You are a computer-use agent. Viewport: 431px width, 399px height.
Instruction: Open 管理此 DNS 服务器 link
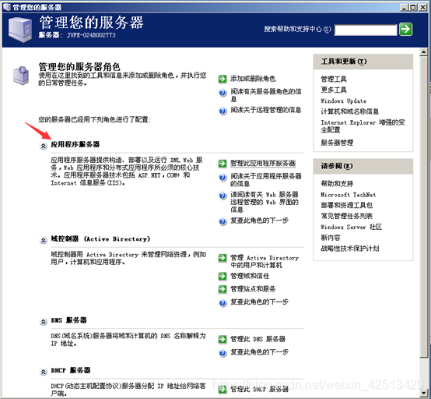tap(258, 339)
